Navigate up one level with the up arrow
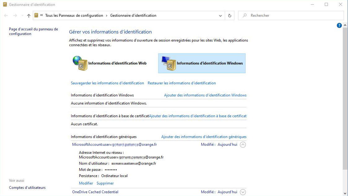348x196 pixels. pos(28,16)
